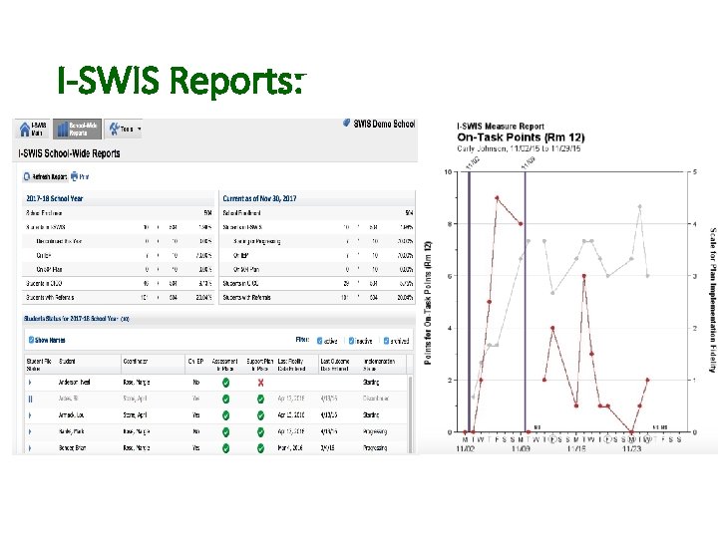Click the On-Task Points (Rm 12) chart title
The width and height of the screenshot is (718, 538).
pyautogui.click(x=521, y=137)
